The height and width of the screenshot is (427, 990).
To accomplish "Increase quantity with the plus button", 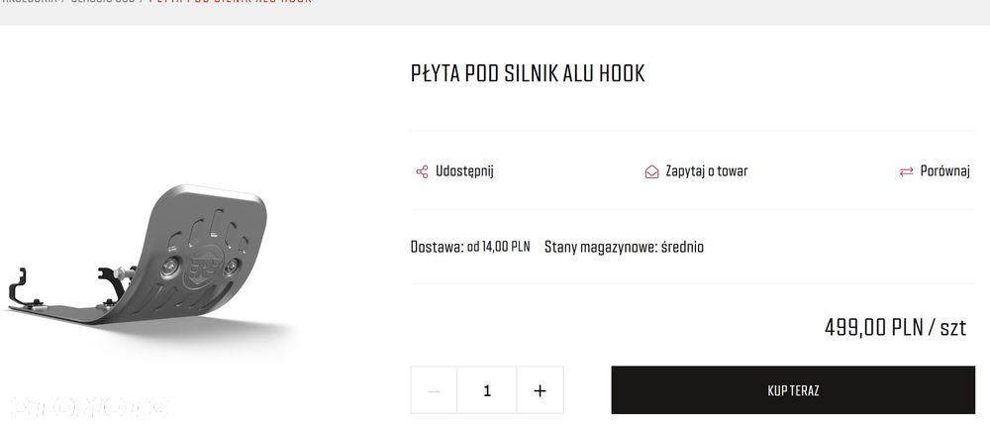I will pyautogui.click(x=540, y=390).
